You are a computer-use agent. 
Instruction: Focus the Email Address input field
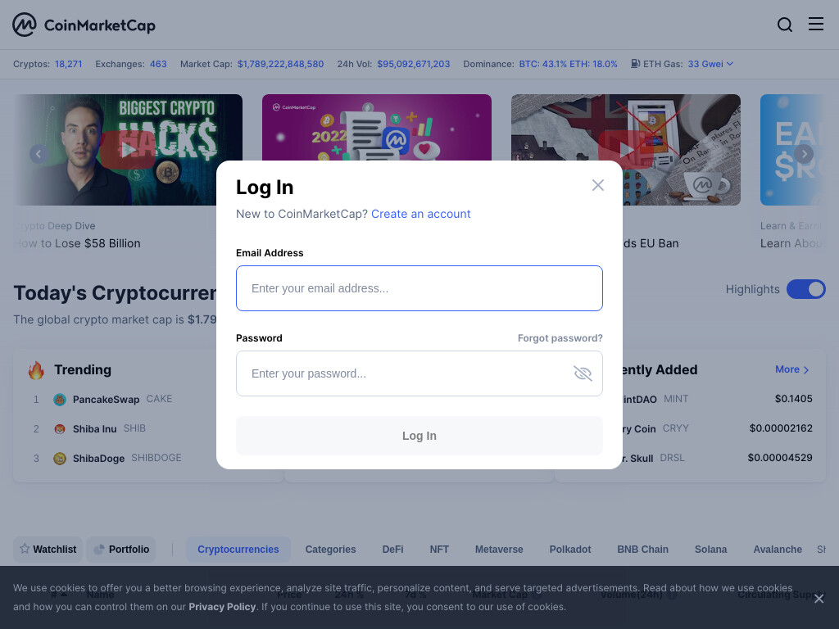click(x=419, y=288)
